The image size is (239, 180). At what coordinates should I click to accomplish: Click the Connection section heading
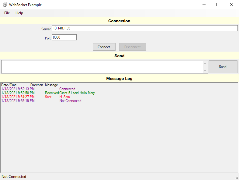coord(119,21)
